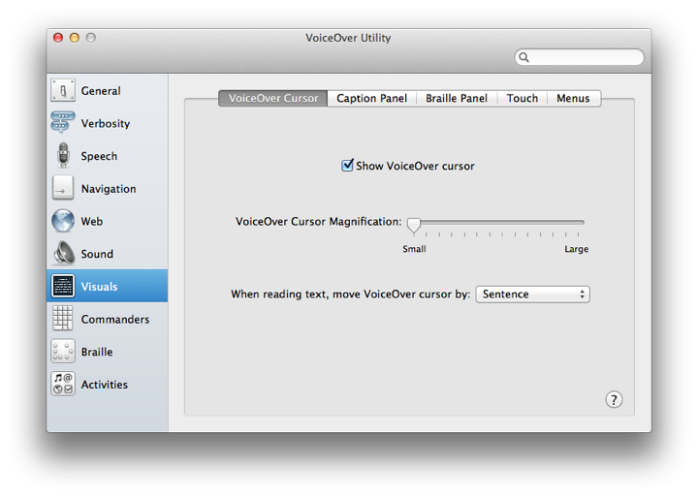
Task: Click the Visuals caption panel icon
Action: tap(63, 286)
